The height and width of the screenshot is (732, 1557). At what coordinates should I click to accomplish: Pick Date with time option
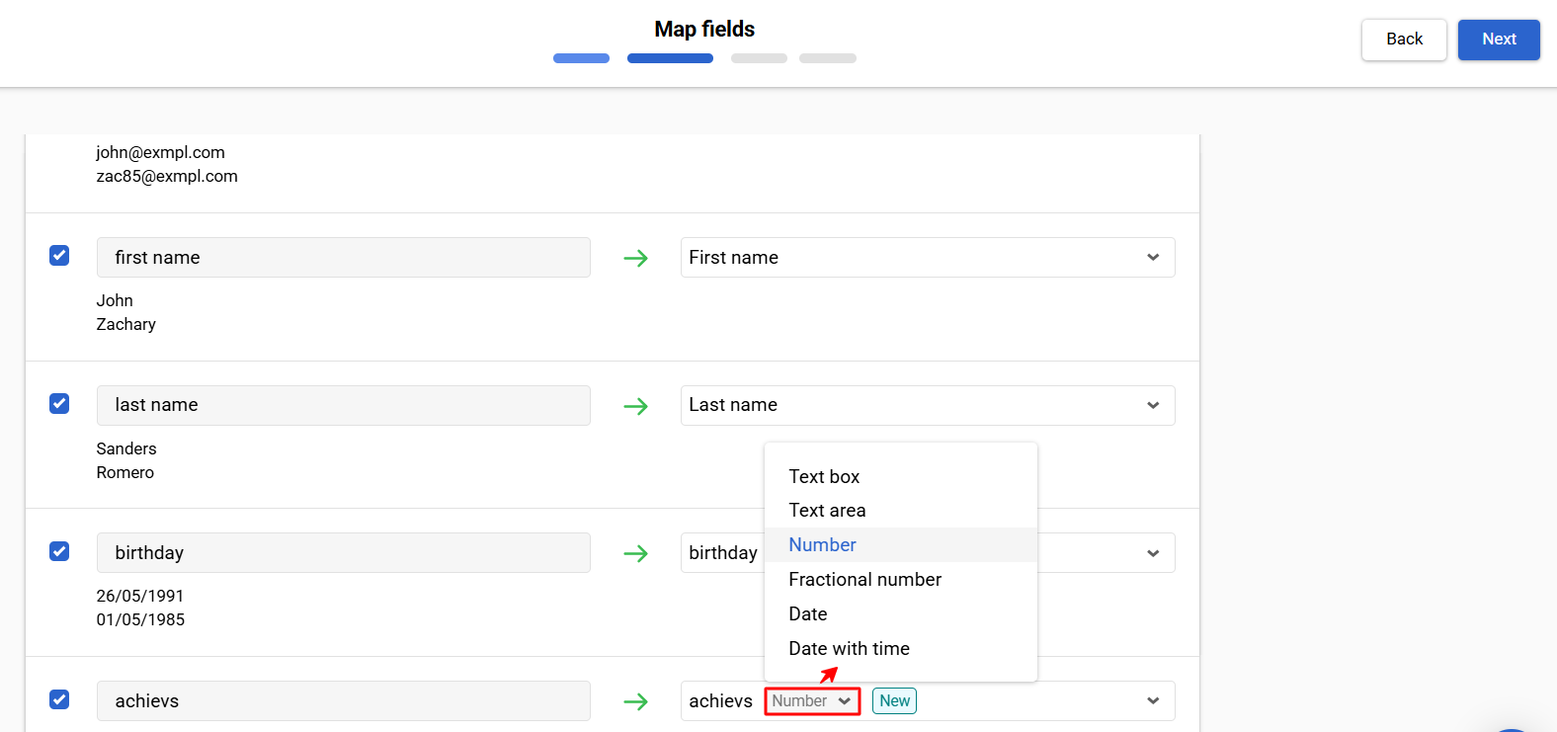click(901, 648)
